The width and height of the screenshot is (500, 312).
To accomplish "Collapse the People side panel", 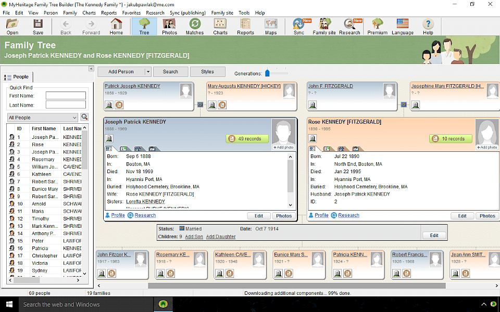I will coord(91,69).
